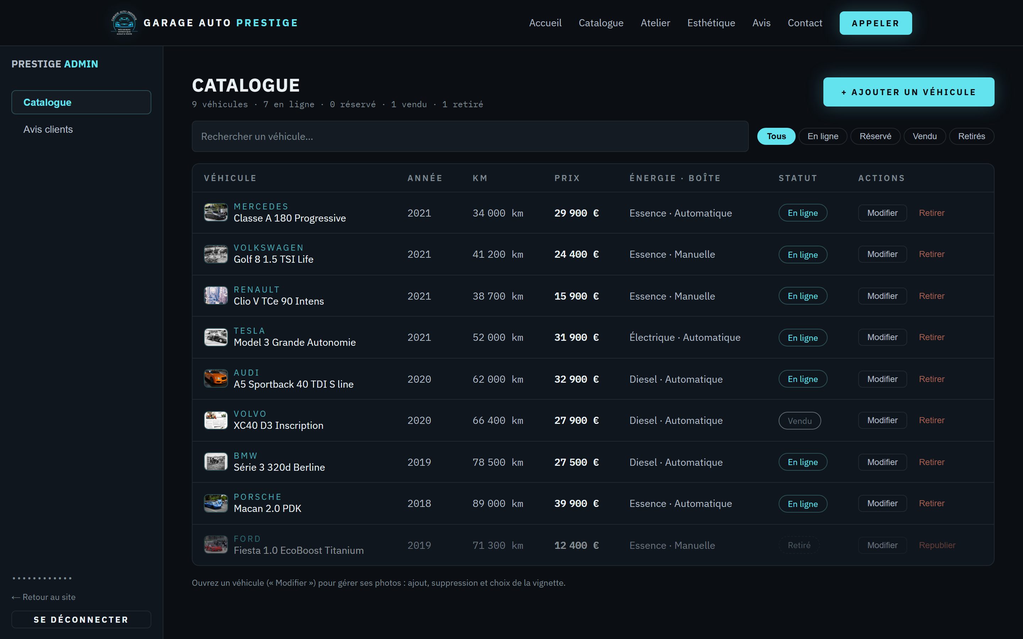Modify the Volvo XC40 listing
This screenshot has width=1023, height=639.
click(882, 421)
